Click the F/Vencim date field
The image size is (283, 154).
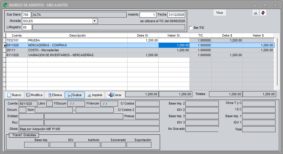pos(109,104)
